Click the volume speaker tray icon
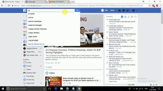This screenshot has width=163, height=91. (142, 89)
